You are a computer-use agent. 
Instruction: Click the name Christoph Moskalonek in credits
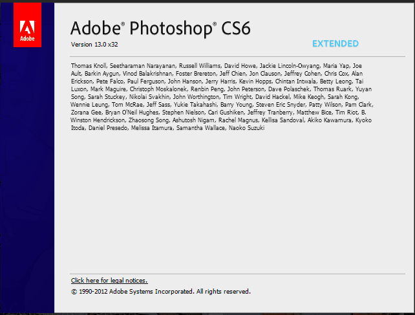pos(158,89)
